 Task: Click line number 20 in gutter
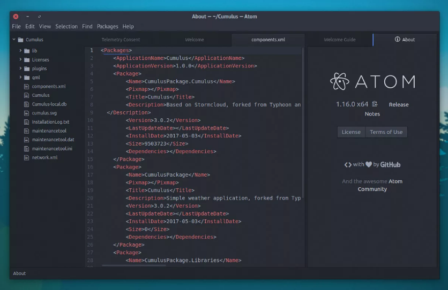[90, 198]
